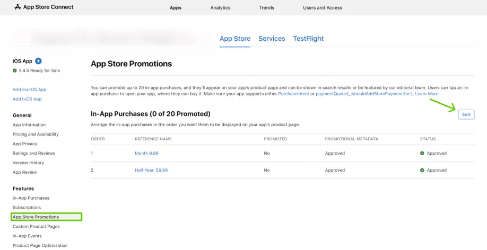Screen dimensions: 487x250
Task: Open In-App Purchases in sidebar
Action: click(31, 198)
